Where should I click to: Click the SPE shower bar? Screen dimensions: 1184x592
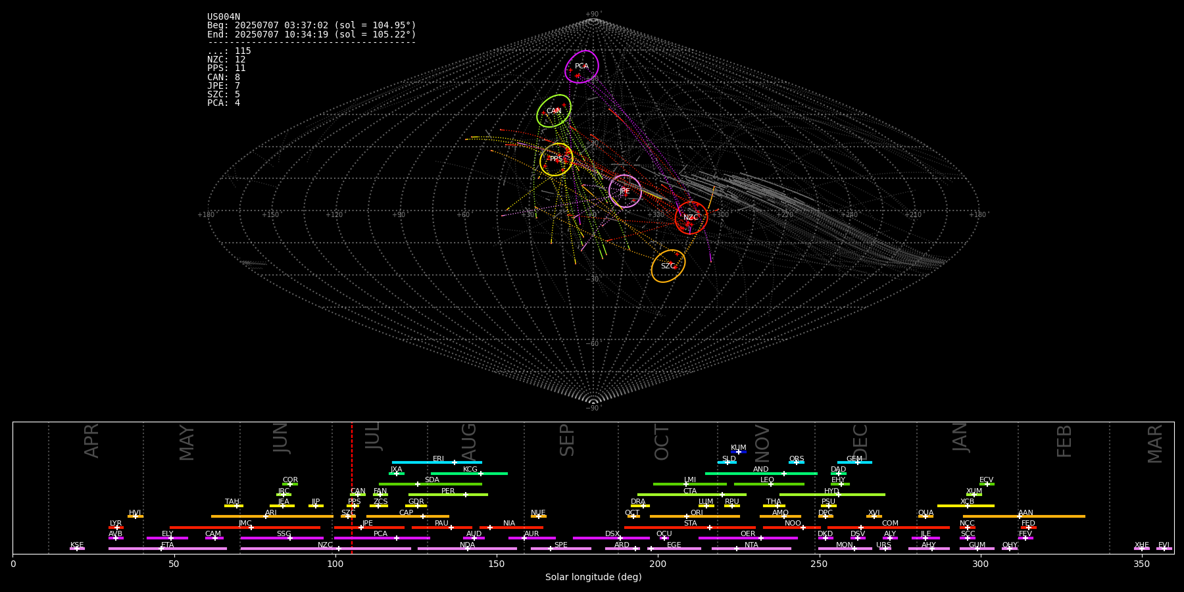(561, 549)
